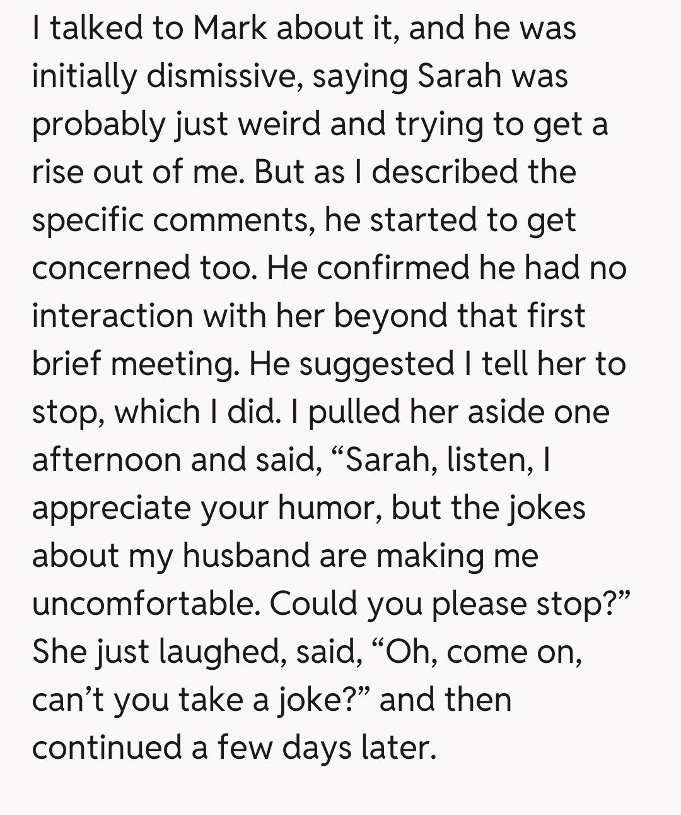The height and width of the screenshot is (815, 681).
Task: Click the word "interaction"
Action: coord(112,316)
